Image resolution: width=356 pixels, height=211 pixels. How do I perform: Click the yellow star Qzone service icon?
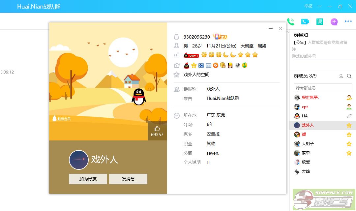click(x=194, y=66)
